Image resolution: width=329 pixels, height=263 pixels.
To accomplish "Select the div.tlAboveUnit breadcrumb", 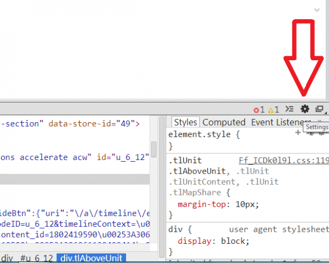I will (91, 258).
